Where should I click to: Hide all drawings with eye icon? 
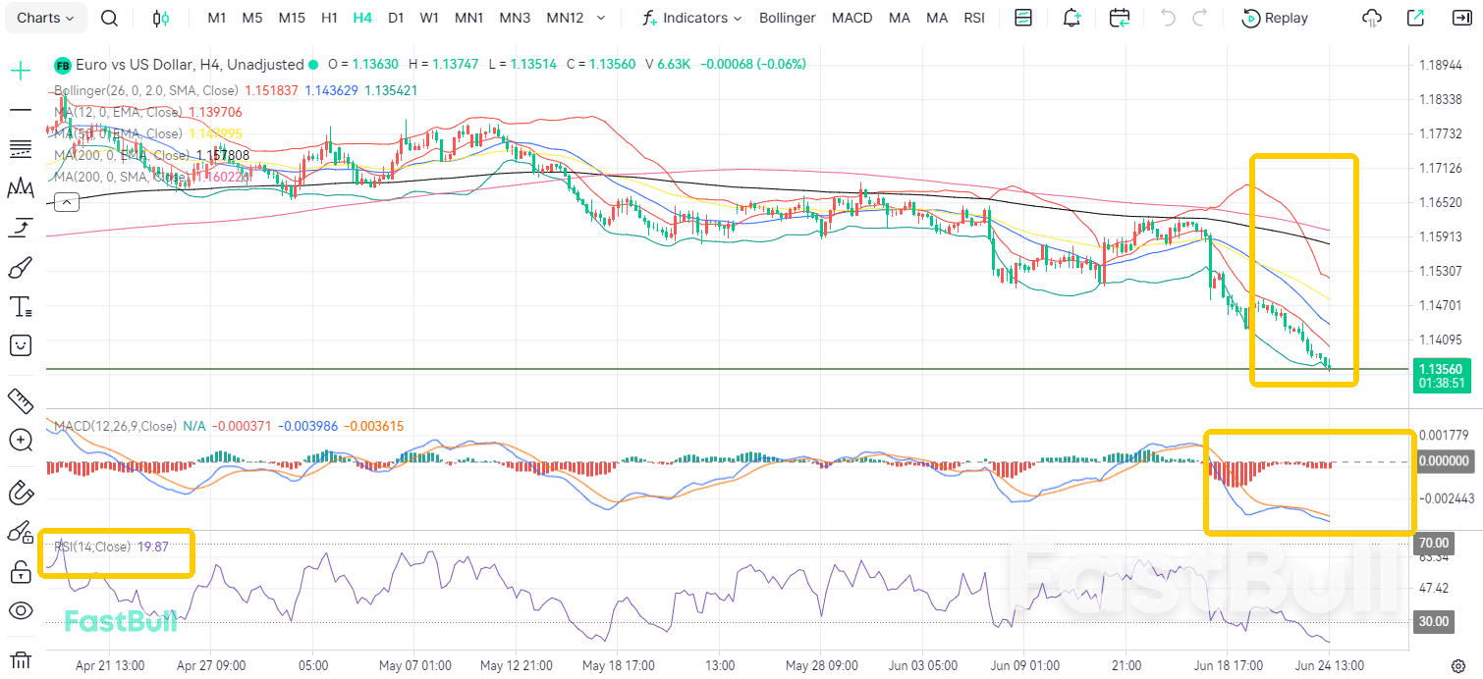coord(21,610)
